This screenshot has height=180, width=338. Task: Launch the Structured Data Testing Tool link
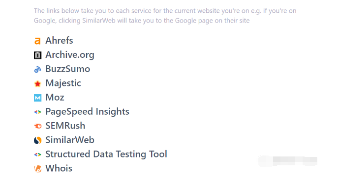click(x=106, y=154)
